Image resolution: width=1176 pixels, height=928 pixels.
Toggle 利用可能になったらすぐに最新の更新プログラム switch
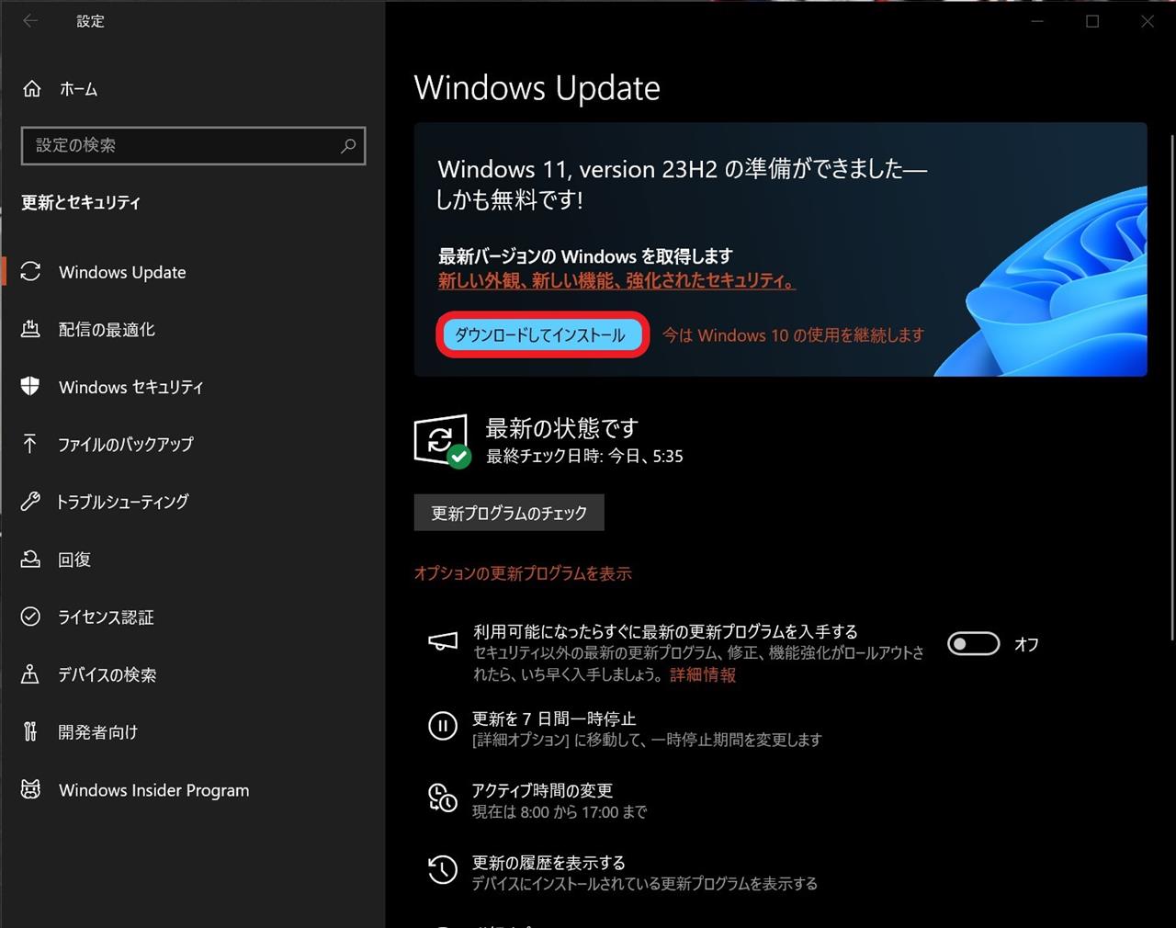click(974, 643)
